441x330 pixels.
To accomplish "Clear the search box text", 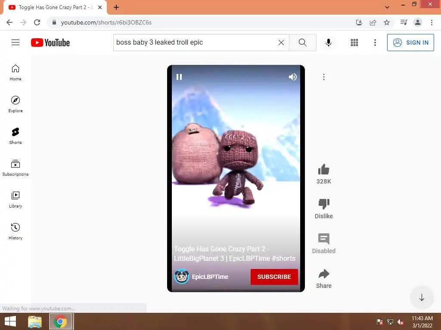I will (281, 43).
